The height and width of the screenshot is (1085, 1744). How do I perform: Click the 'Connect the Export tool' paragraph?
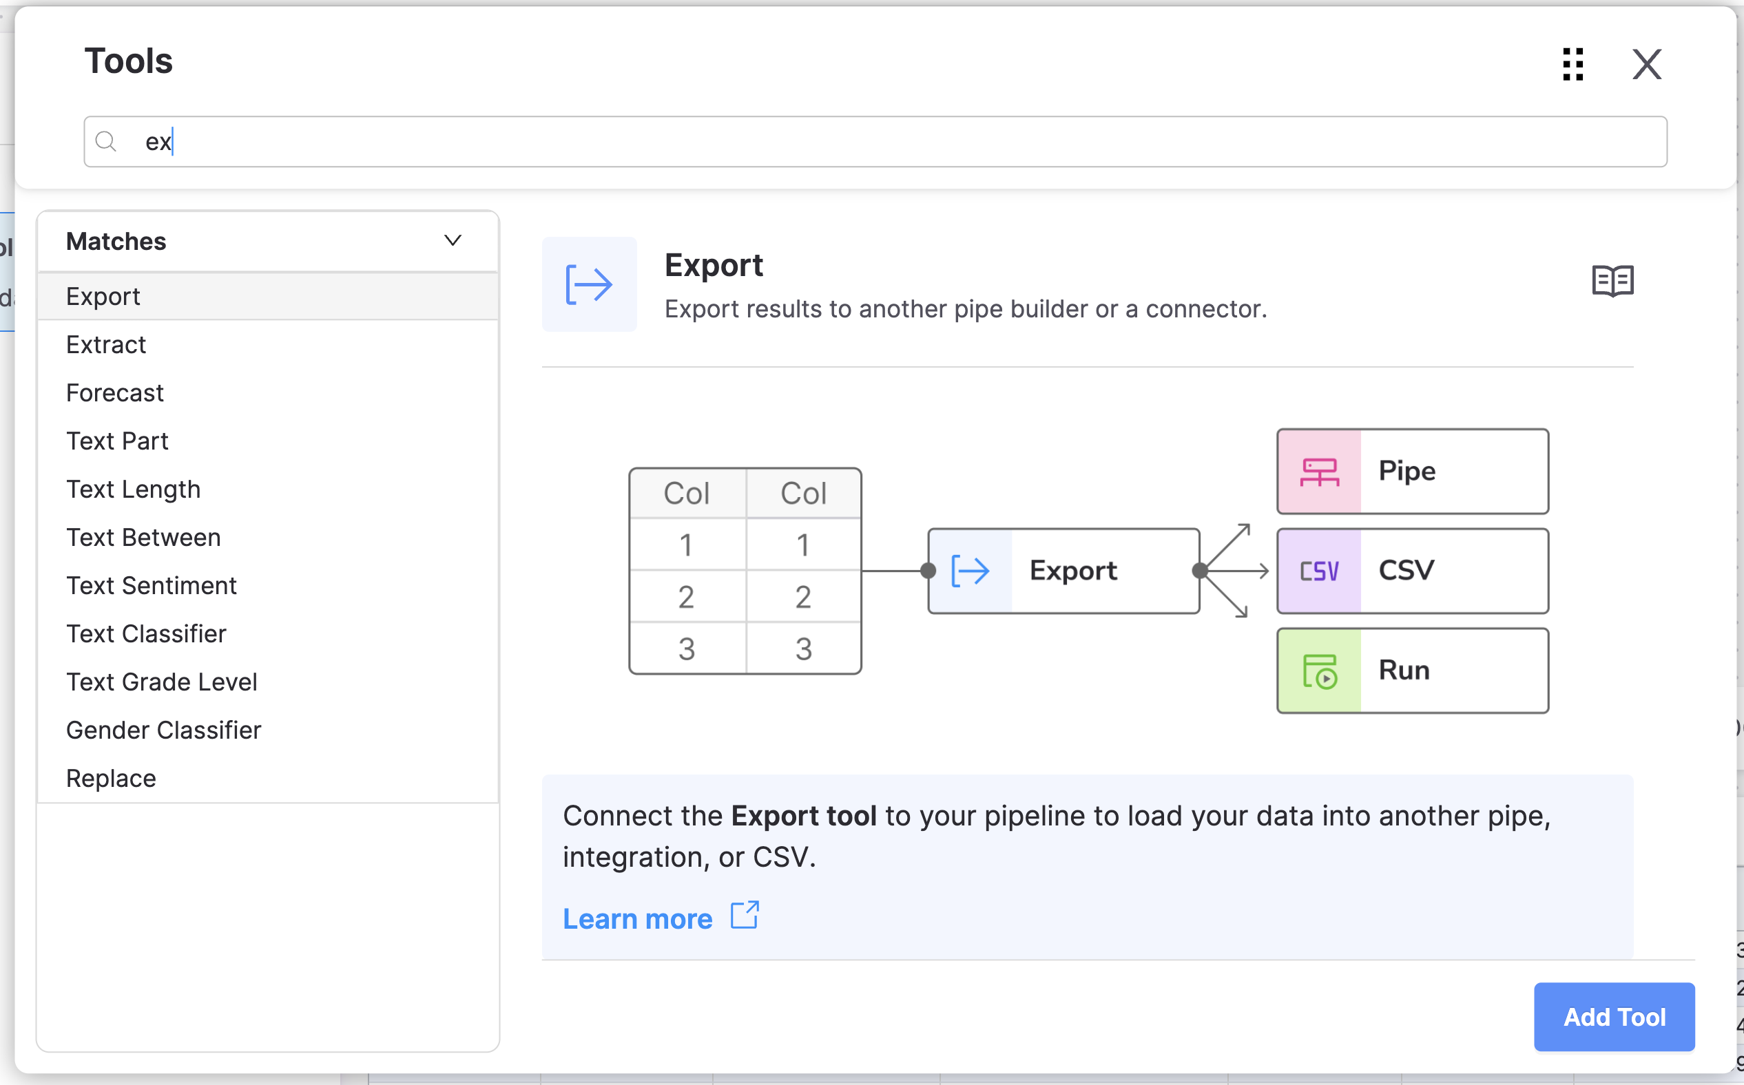tap(1057, 836)
